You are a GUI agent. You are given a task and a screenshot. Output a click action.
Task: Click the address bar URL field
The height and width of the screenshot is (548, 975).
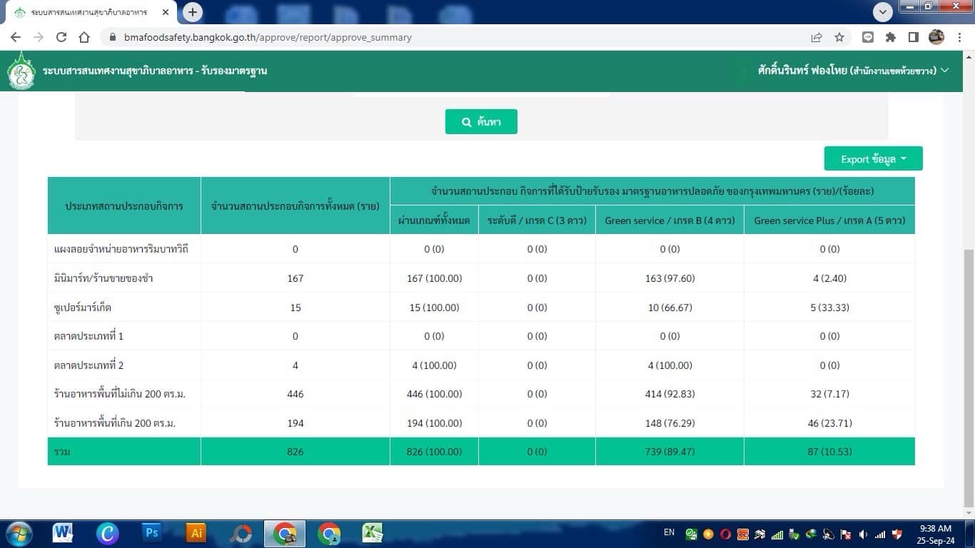click(x=428, y=37)
